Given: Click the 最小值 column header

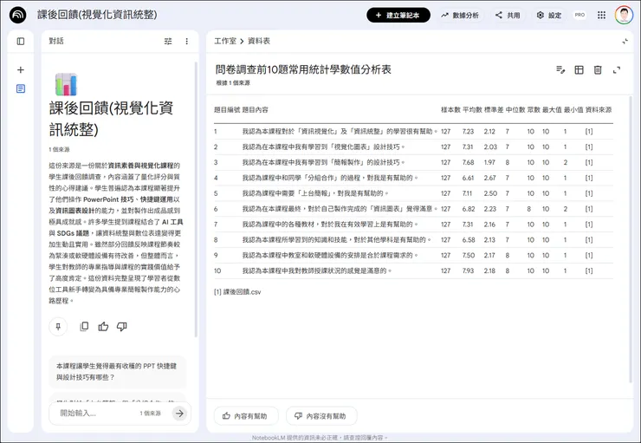Looking at the screenshot, I should click(x=573, y=109).
